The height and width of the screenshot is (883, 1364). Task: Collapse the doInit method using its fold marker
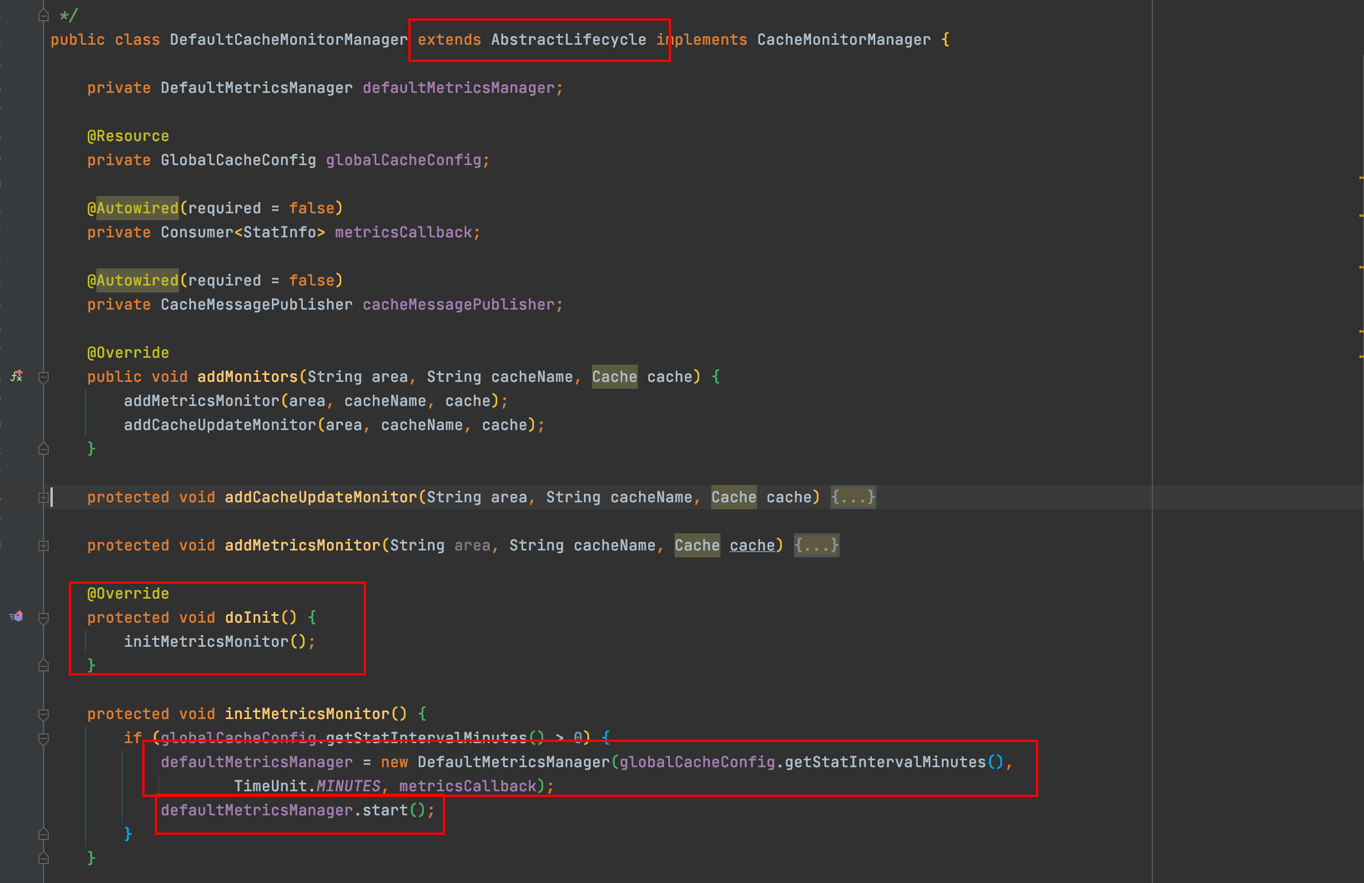pyautogui.click(x=43, y=618)
